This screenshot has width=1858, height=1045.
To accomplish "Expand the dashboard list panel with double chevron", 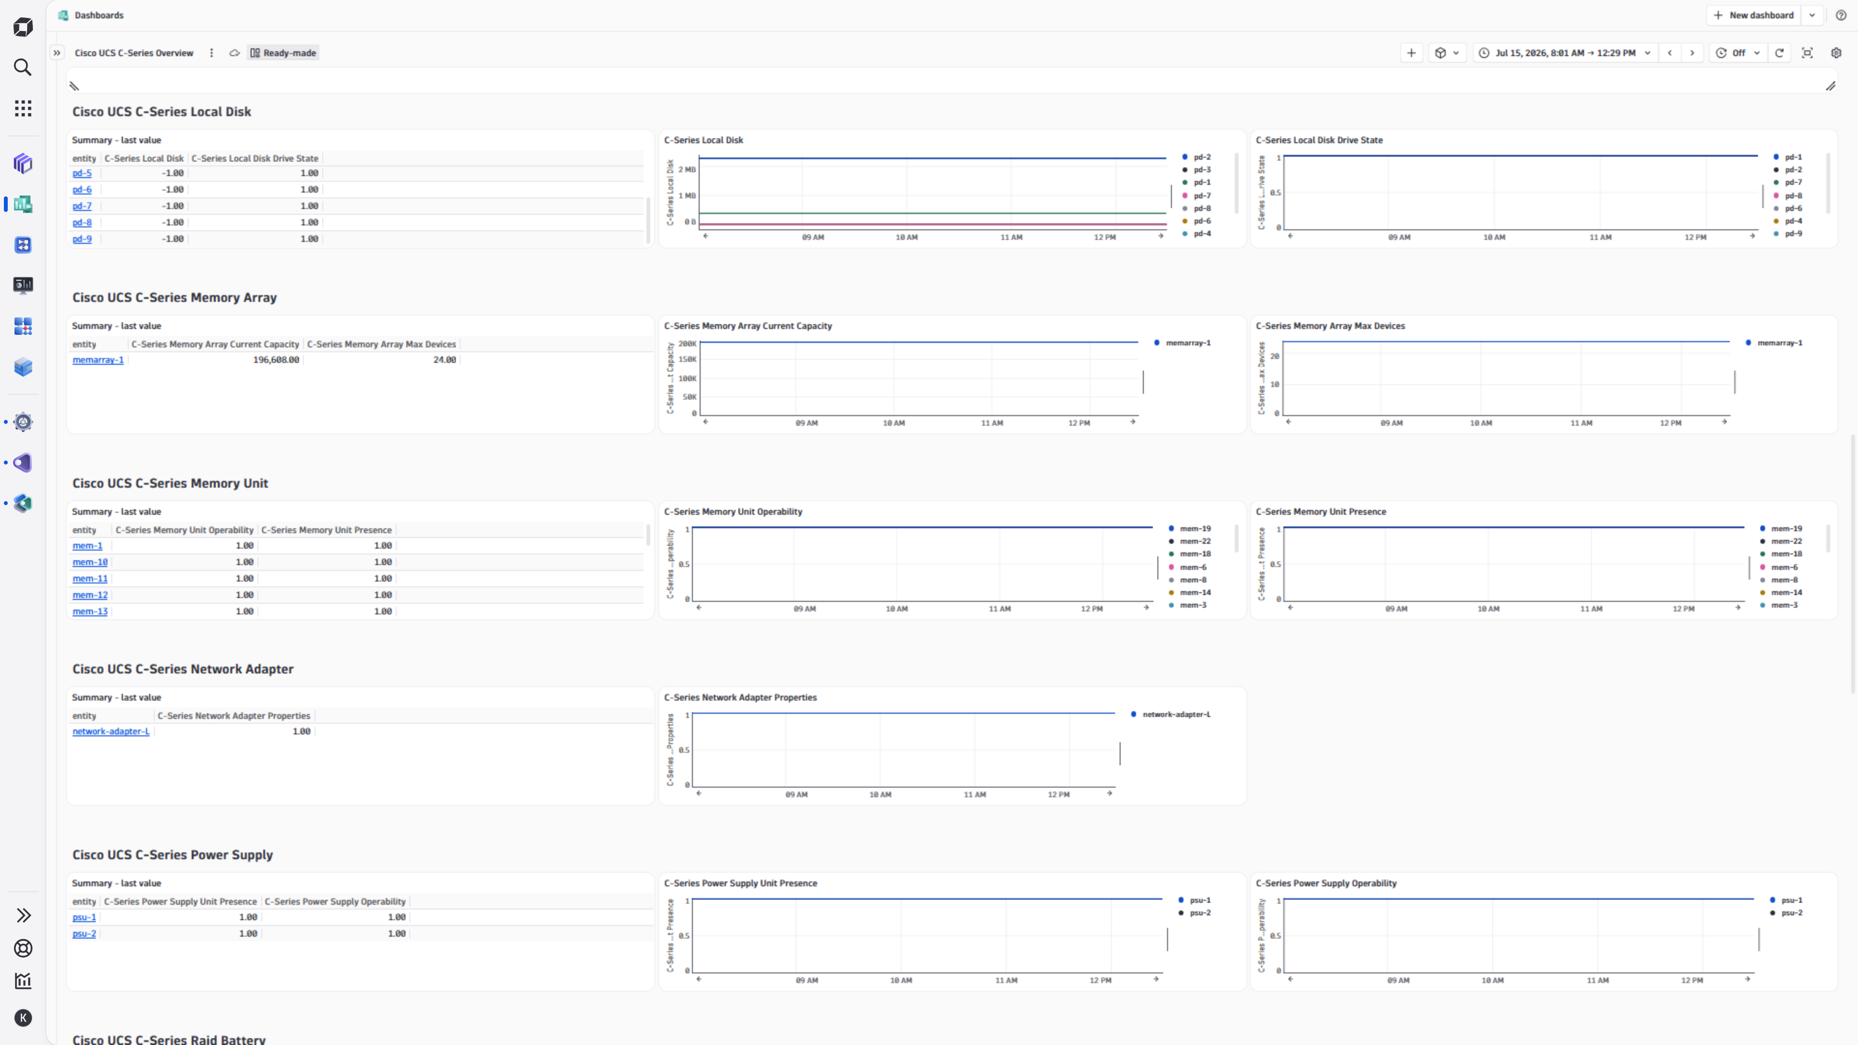I will coord(57,53).
